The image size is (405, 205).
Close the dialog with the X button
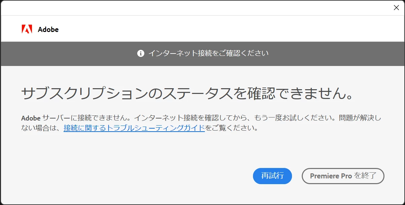pyautogui.click(x=396, y=8)
